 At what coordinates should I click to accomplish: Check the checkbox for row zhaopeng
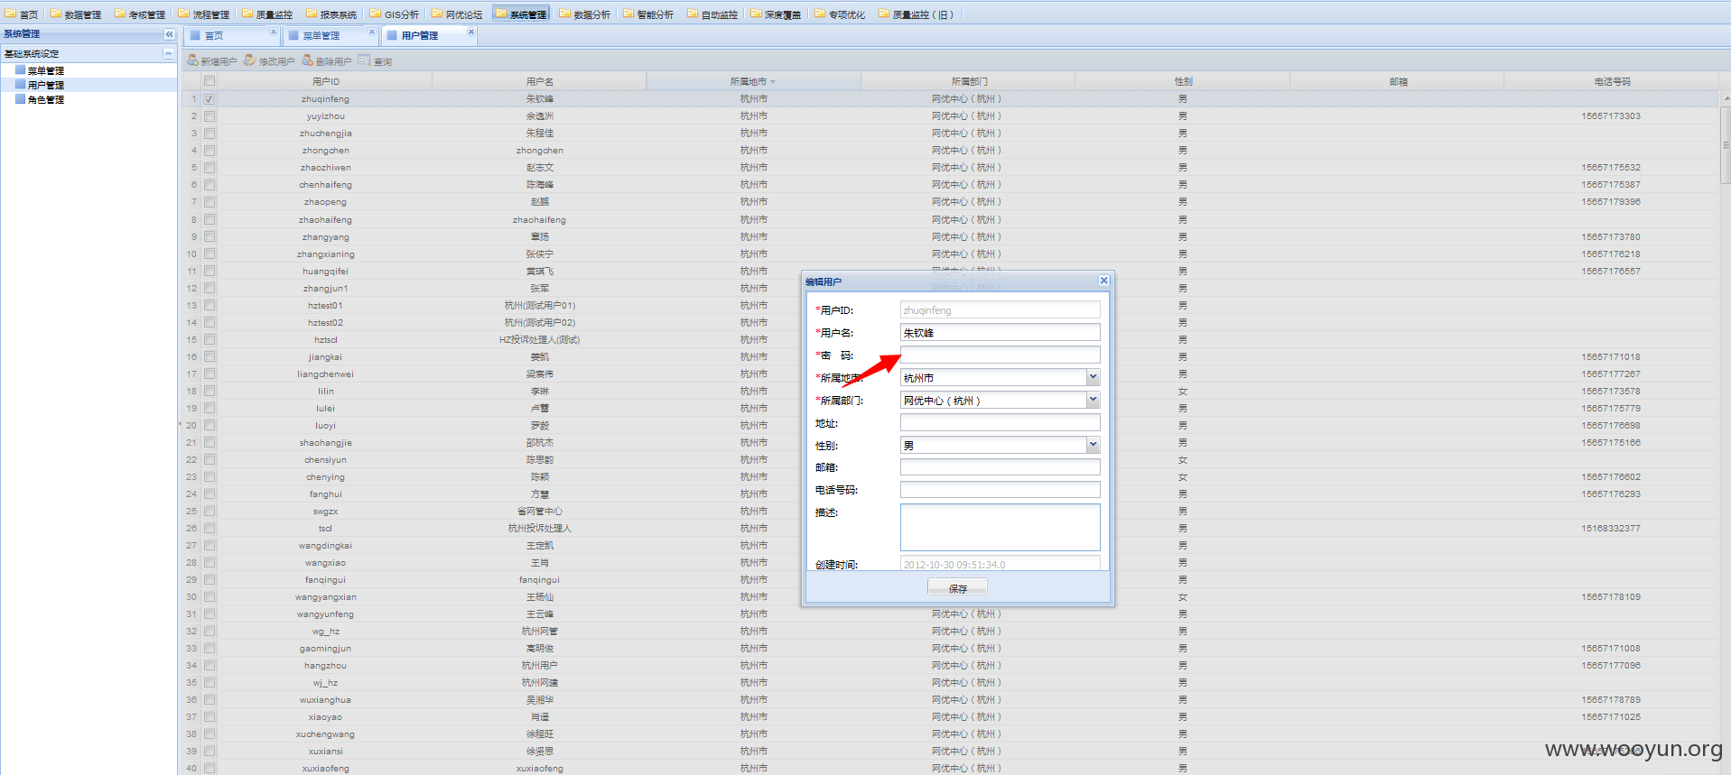(x=209, y=202)
